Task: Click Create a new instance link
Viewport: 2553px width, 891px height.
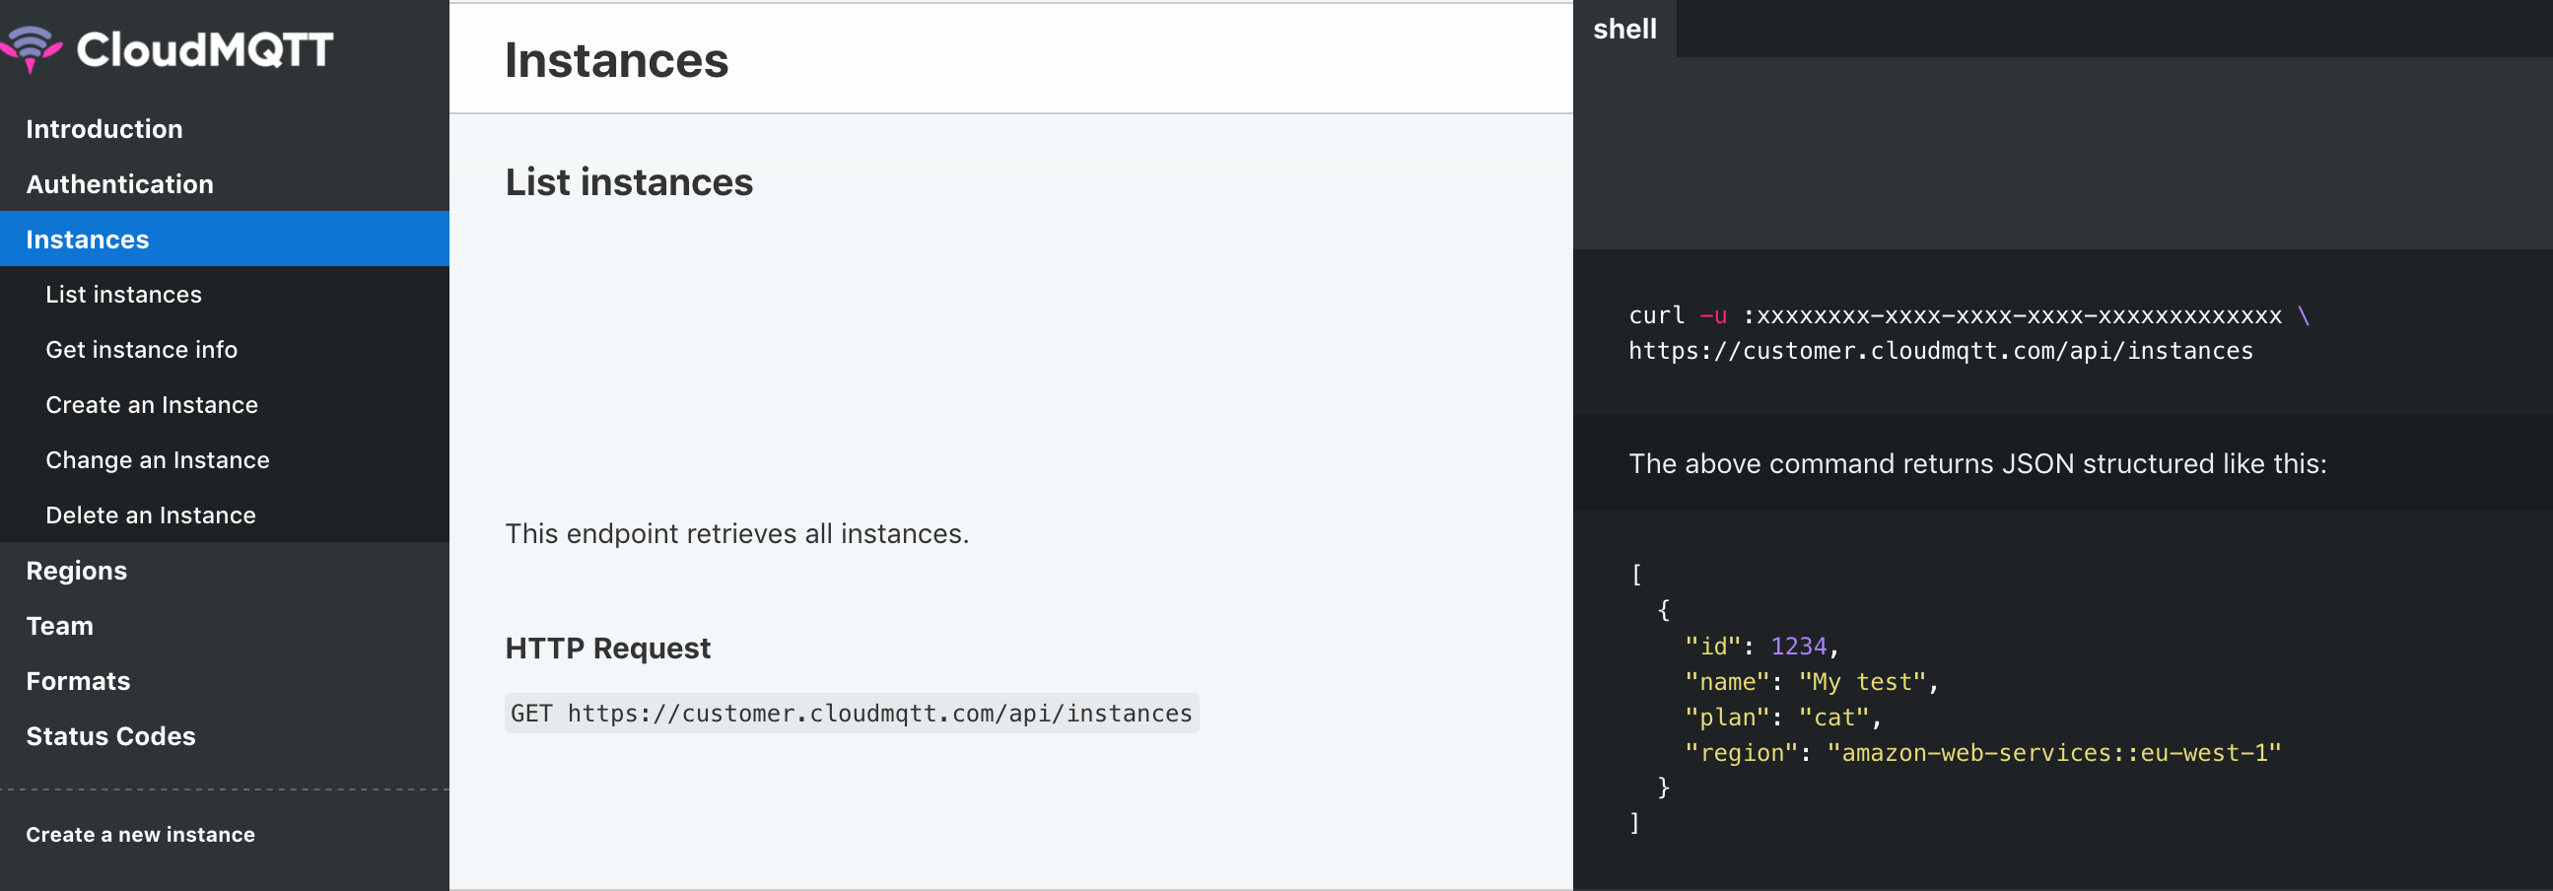Action: 140,835
